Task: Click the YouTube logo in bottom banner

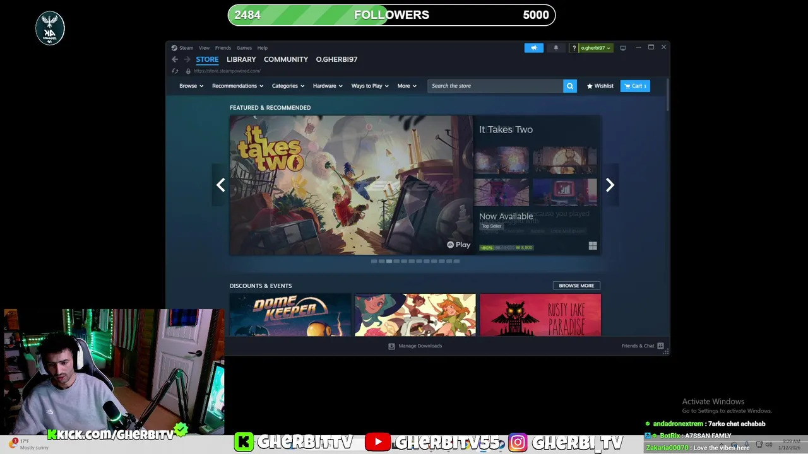Action: click(377, 442)
